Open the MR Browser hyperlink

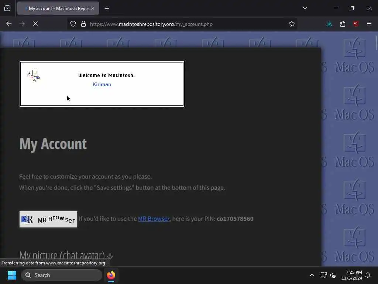click(154, 219)
